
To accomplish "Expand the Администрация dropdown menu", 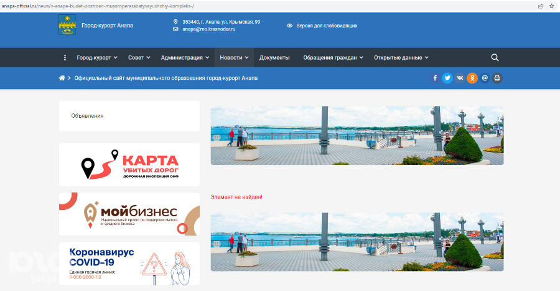I will pyautogui.click(x=185, y=57).
